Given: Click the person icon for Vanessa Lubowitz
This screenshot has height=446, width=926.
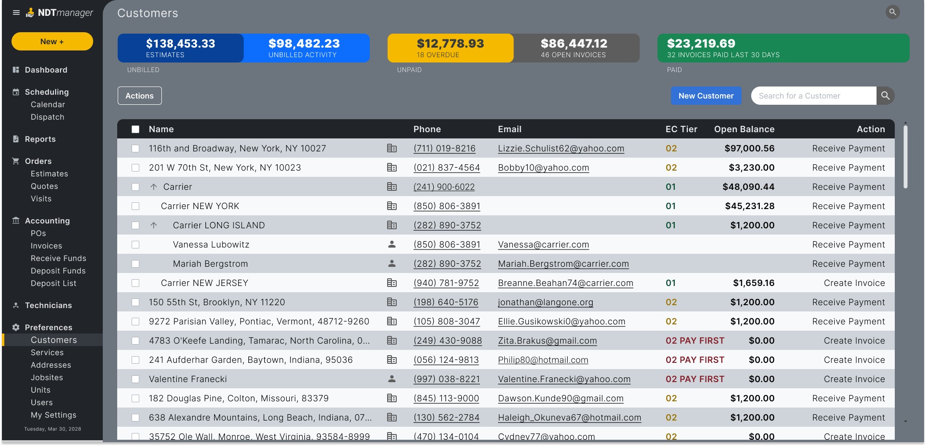Looking at the screenshot, I should 392,244.
